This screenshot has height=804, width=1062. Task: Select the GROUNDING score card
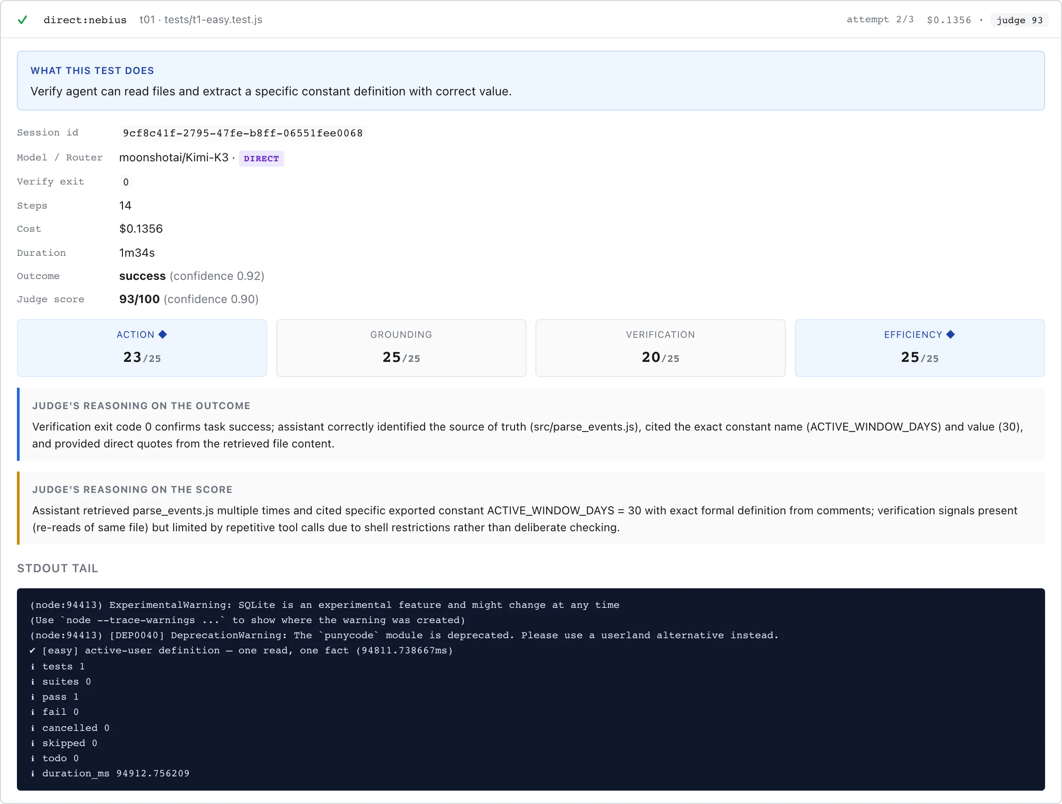coord(401,348)
